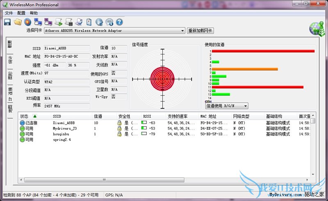Click the list's vertical scroll down arrow
The height and width of the screenshot is (201, 328).
[x=313, y=174]
